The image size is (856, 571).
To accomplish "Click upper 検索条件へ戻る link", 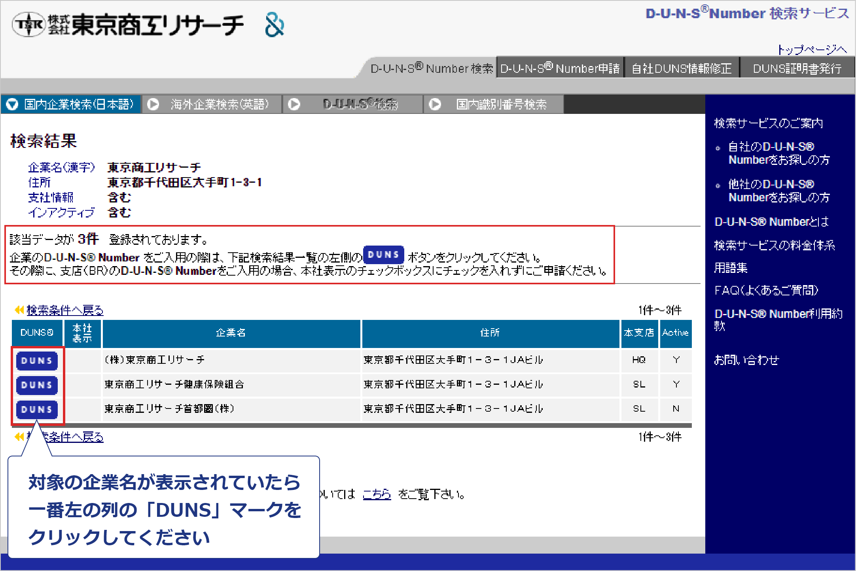I will point(65,310).
